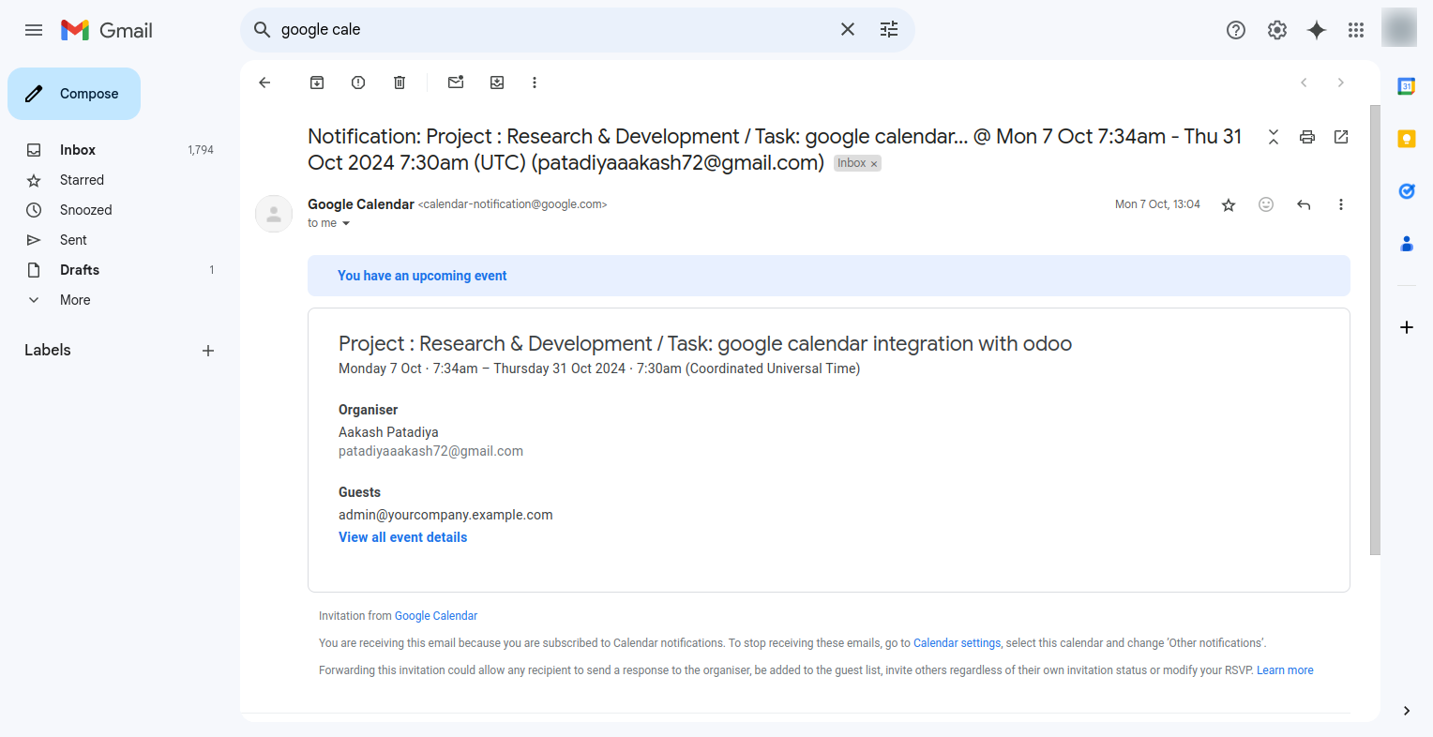
Task: Open Google Tasks side panel icon
Action: point(1407,191)
